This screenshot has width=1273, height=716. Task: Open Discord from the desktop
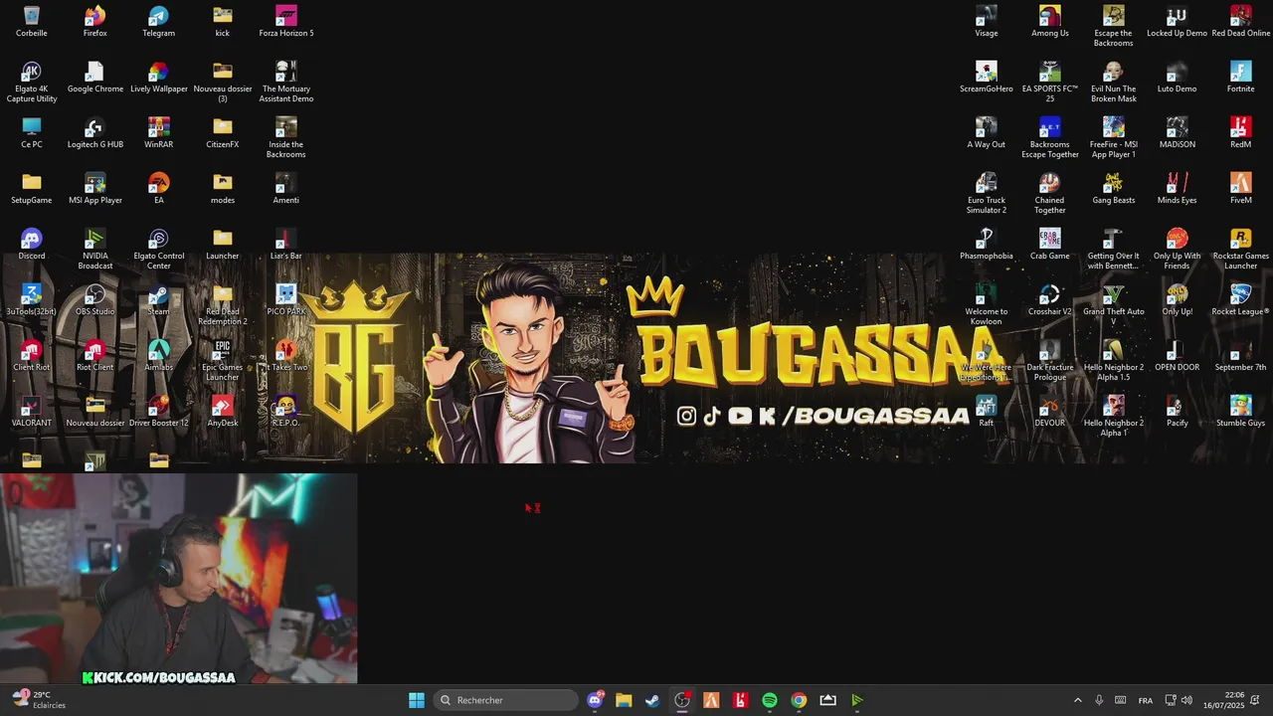tap(32, 245)
